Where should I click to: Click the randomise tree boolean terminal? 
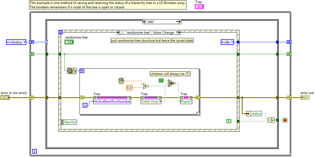point(69,42)
